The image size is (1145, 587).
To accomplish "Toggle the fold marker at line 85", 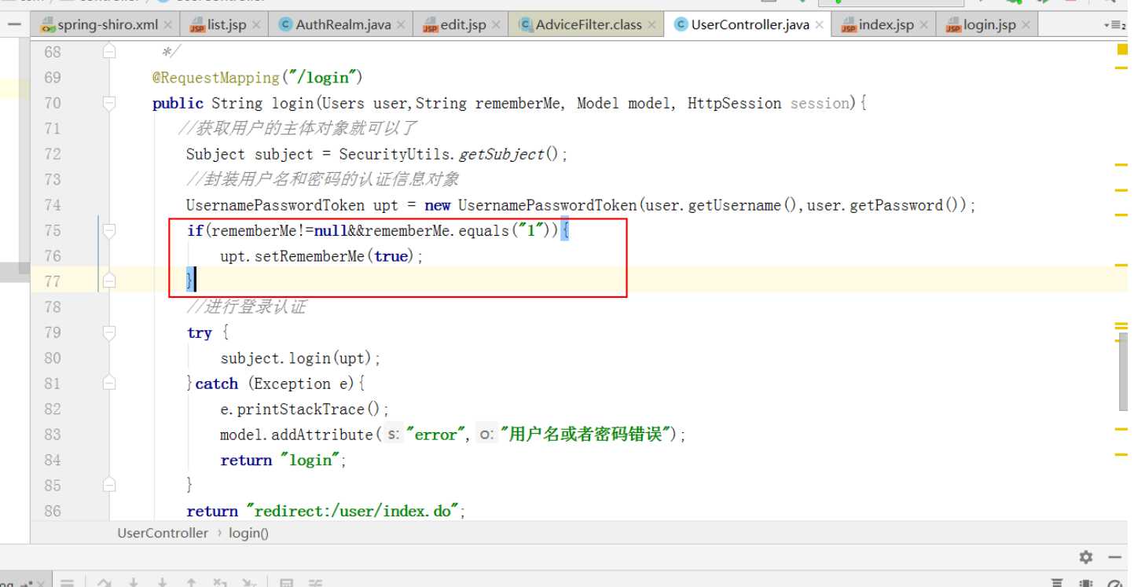I will point(109,485).
